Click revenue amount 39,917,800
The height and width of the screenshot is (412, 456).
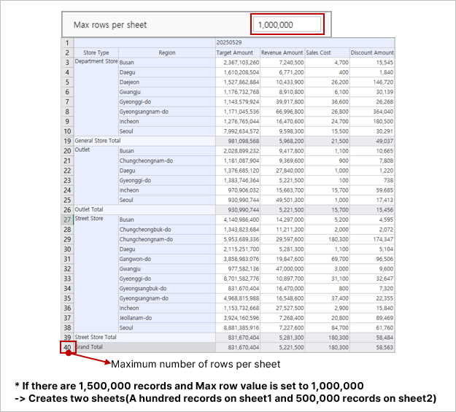point(282,102)
